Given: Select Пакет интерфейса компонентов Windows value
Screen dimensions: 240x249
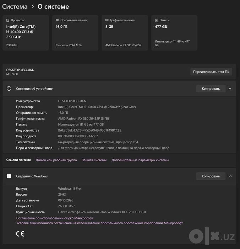Looking at the screenshot, I should [x=102, y=212].
